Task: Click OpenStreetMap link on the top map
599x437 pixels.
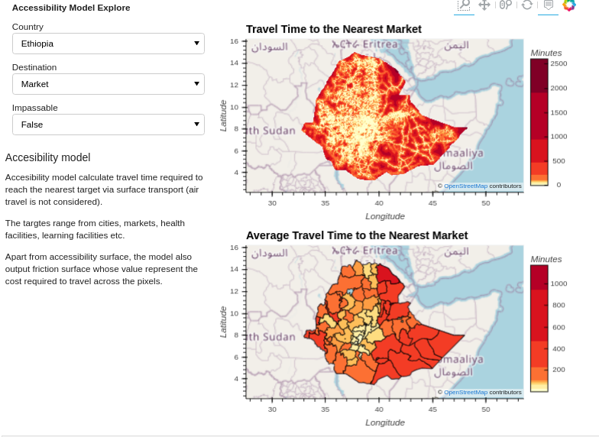Action: tap(465, 186)
